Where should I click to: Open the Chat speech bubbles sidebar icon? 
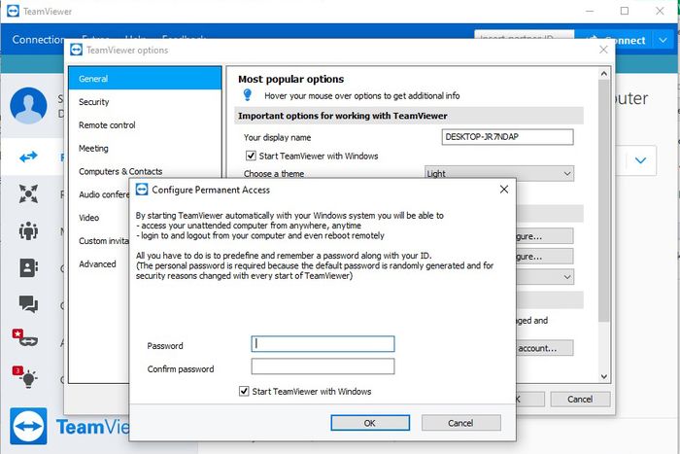28,304
